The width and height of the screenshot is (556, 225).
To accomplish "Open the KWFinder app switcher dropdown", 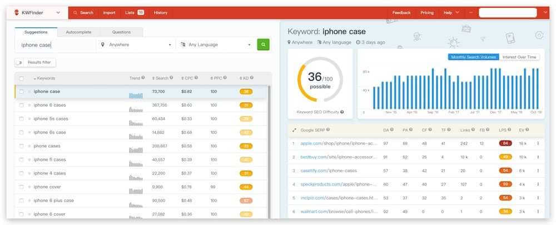I will [58, 13].
